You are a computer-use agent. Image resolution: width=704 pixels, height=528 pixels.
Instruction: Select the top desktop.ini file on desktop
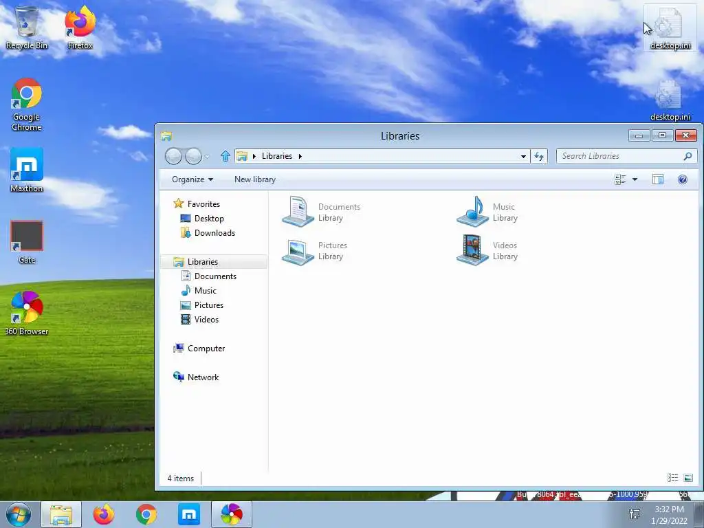(670, 27)
